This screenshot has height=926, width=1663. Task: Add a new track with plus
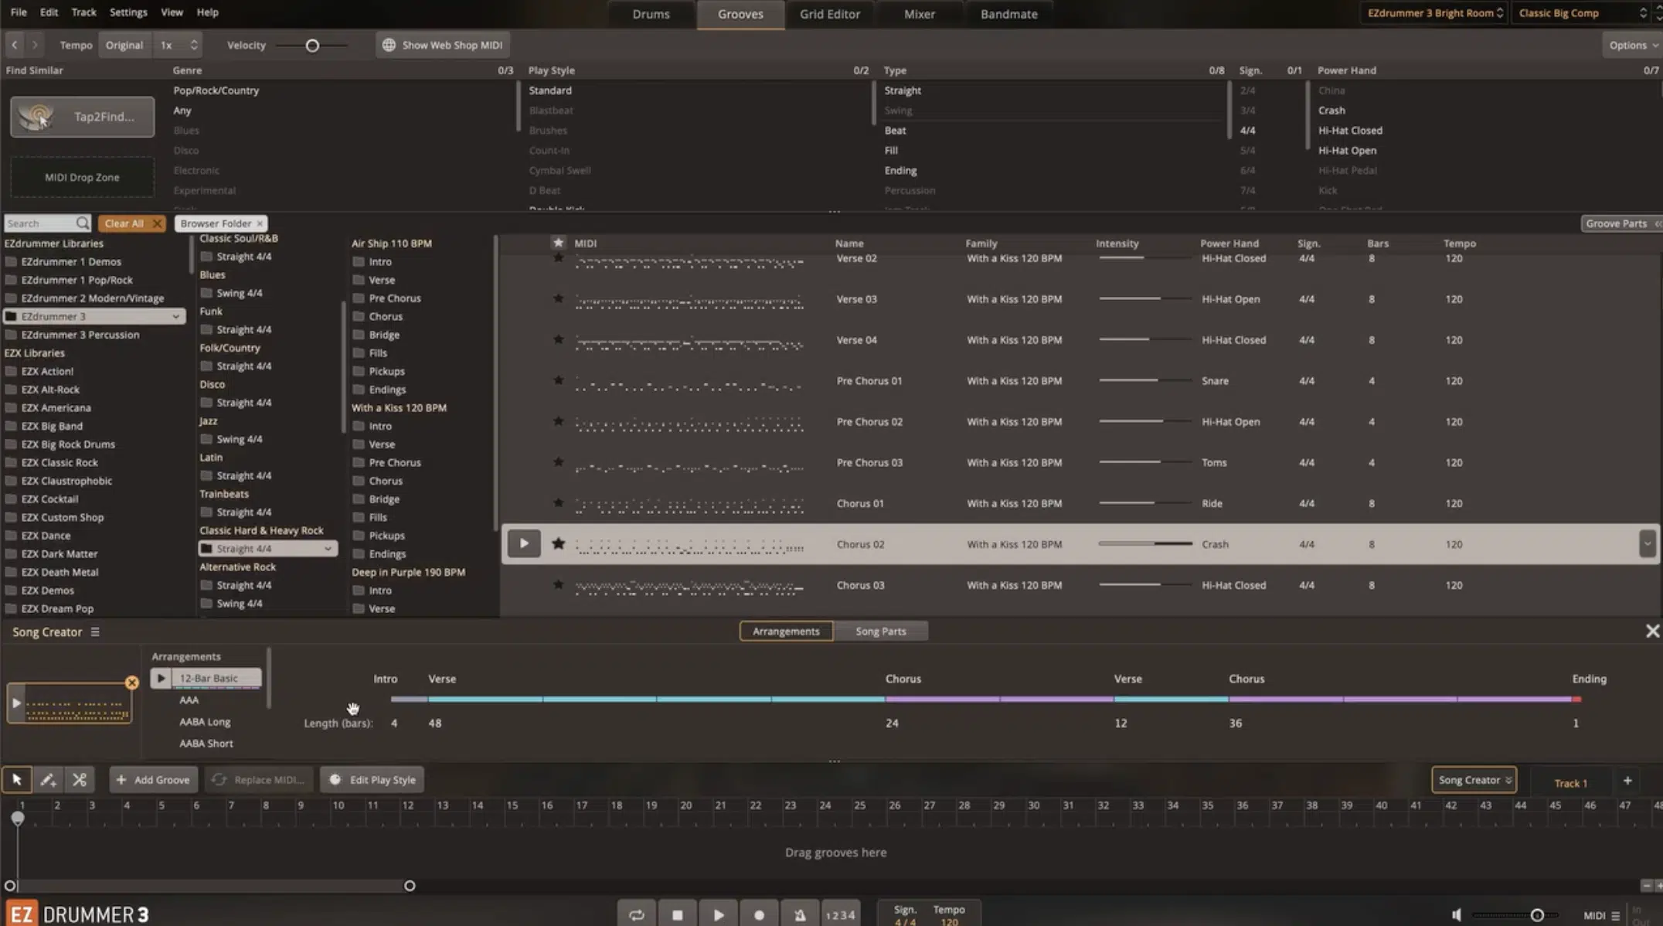click(x=1627, y=781)
